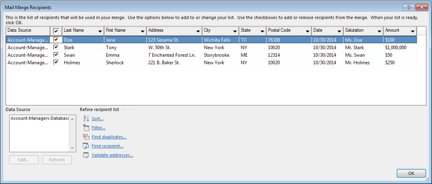Click the Find recipient... link
This screenshot has height=184, width=432.
pyautogui.click(x=108, y=146)
